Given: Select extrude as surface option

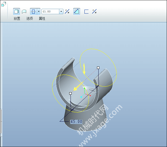Looking at the screenshot, I should pyautogui.click(x=24, y=11).
